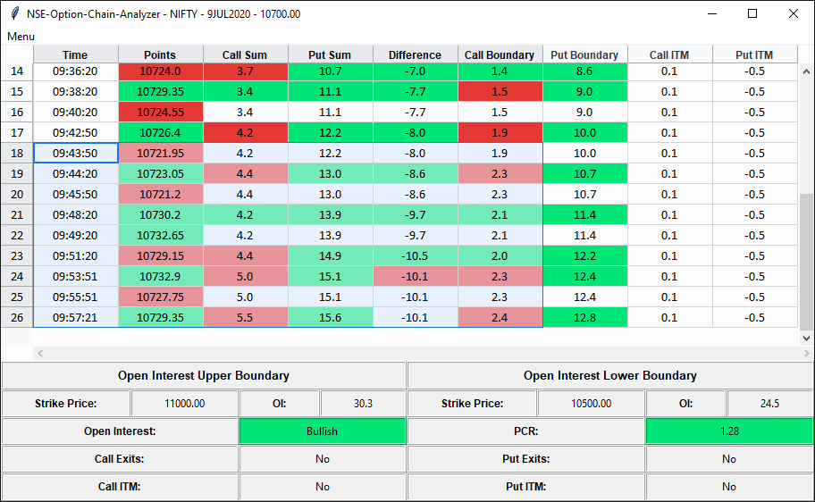Screen dimensions: 815x502
Task: Open the Menu in the menu bar
Action: (x=21, y=37)
